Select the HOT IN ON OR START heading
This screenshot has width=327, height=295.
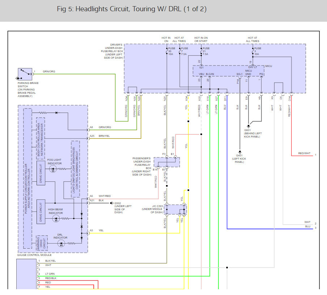click(x=201, y=39)
